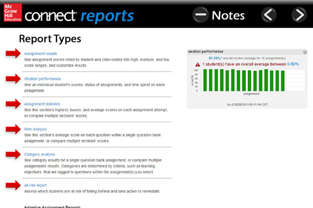The width and height of the screenshot is (313, 208).
Task: Click the 97.35% overall section average
Action: tap(215, 58)
